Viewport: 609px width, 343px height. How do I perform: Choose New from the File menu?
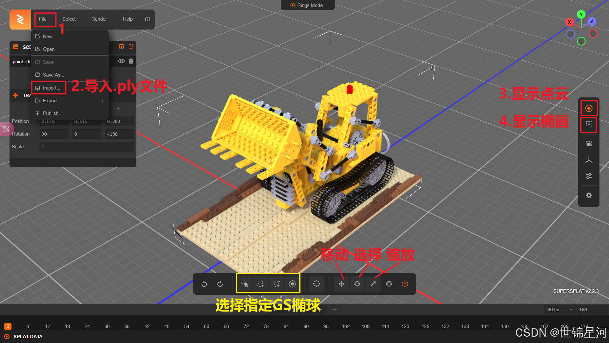[70, 37]
